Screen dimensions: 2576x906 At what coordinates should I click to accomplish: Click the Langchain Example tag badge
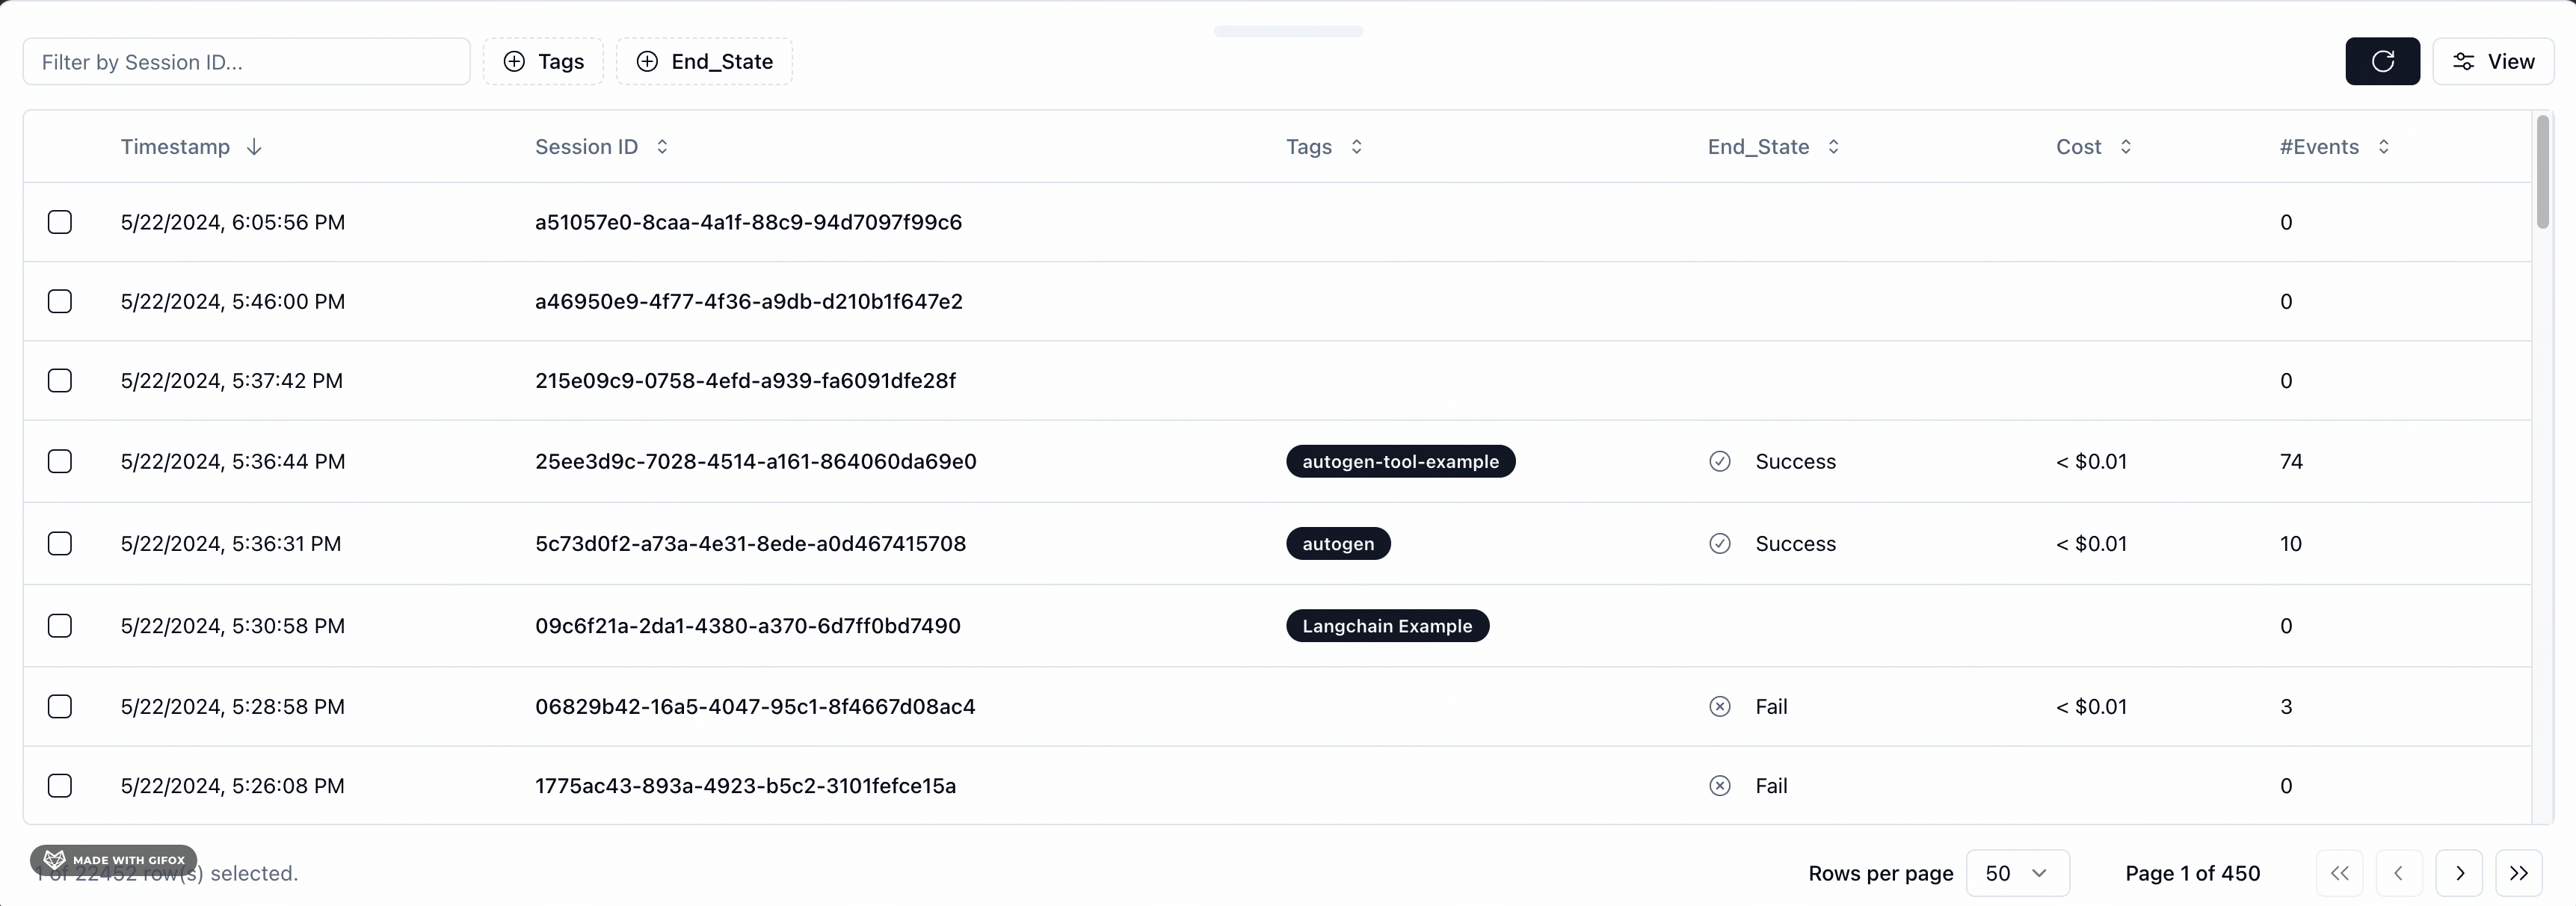pos(1387,626)
